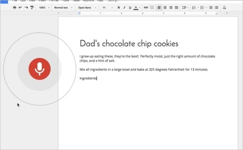Expand the Open Sans font dropdown
Image resolution: width=243 pixels, height=150 pixels.
click(87, 7)
